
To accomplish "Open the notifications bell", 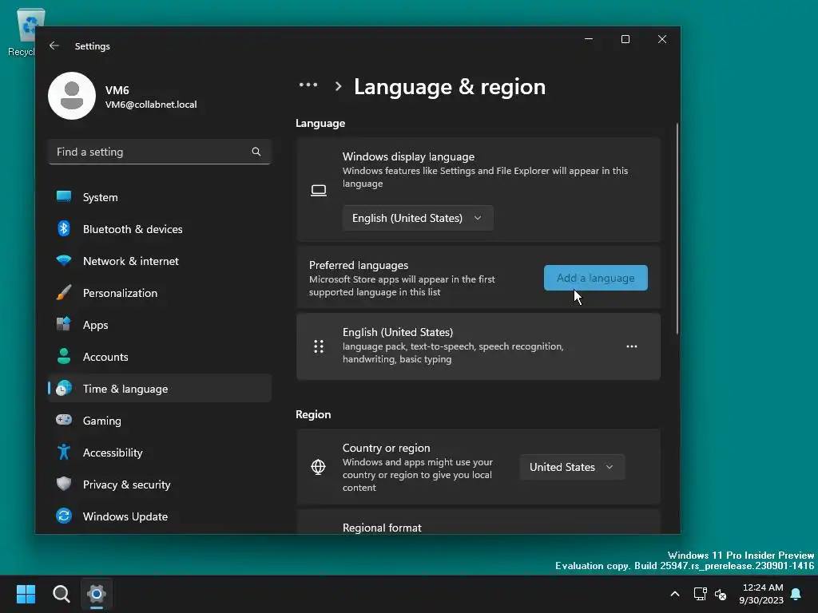I will 796,594.
